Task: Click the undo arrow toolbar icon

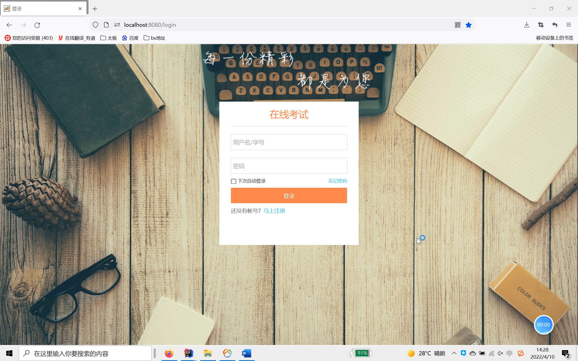Action: click(x=555, y=25)
